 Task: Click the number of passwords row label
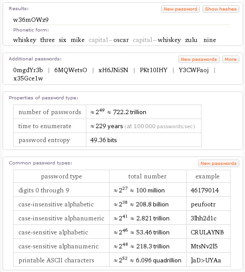50,112
